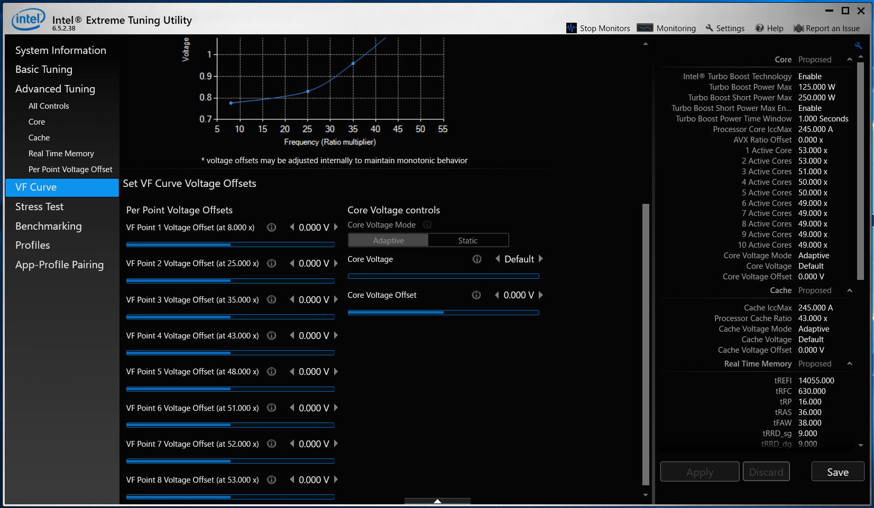
Task: Open Cache under Advanced Tuning
Action: pyautogui.click(x=39, y=137)
